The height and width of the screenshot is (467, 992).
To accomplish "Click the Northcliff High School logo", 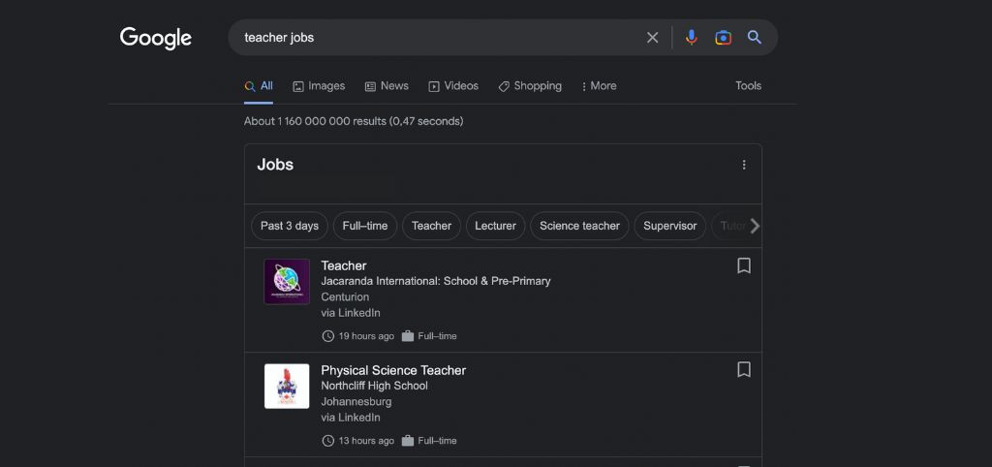I will 287,387.
